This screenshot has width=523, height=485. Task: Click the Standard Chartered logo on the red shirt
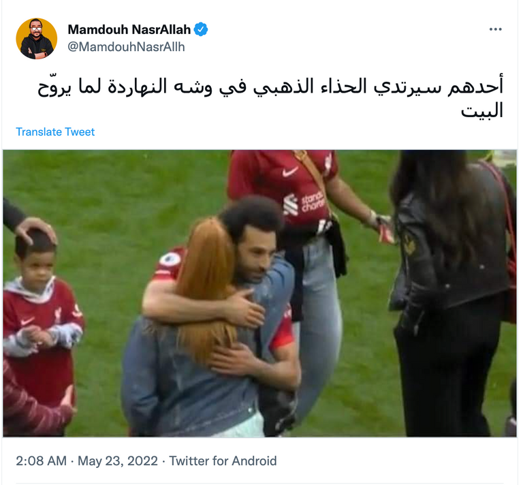[304, 203]
